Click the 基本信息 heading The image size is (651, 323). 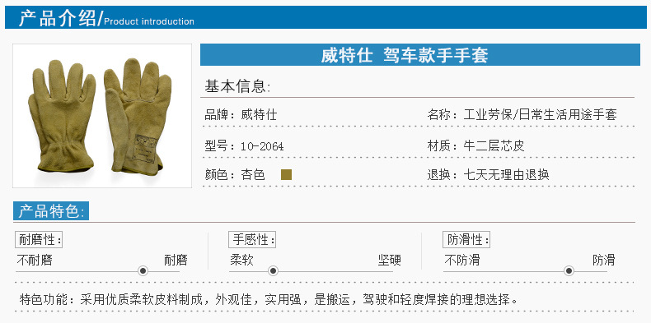237,86
